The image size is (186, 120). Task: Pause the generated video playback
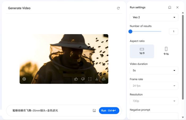pos(24,79)
